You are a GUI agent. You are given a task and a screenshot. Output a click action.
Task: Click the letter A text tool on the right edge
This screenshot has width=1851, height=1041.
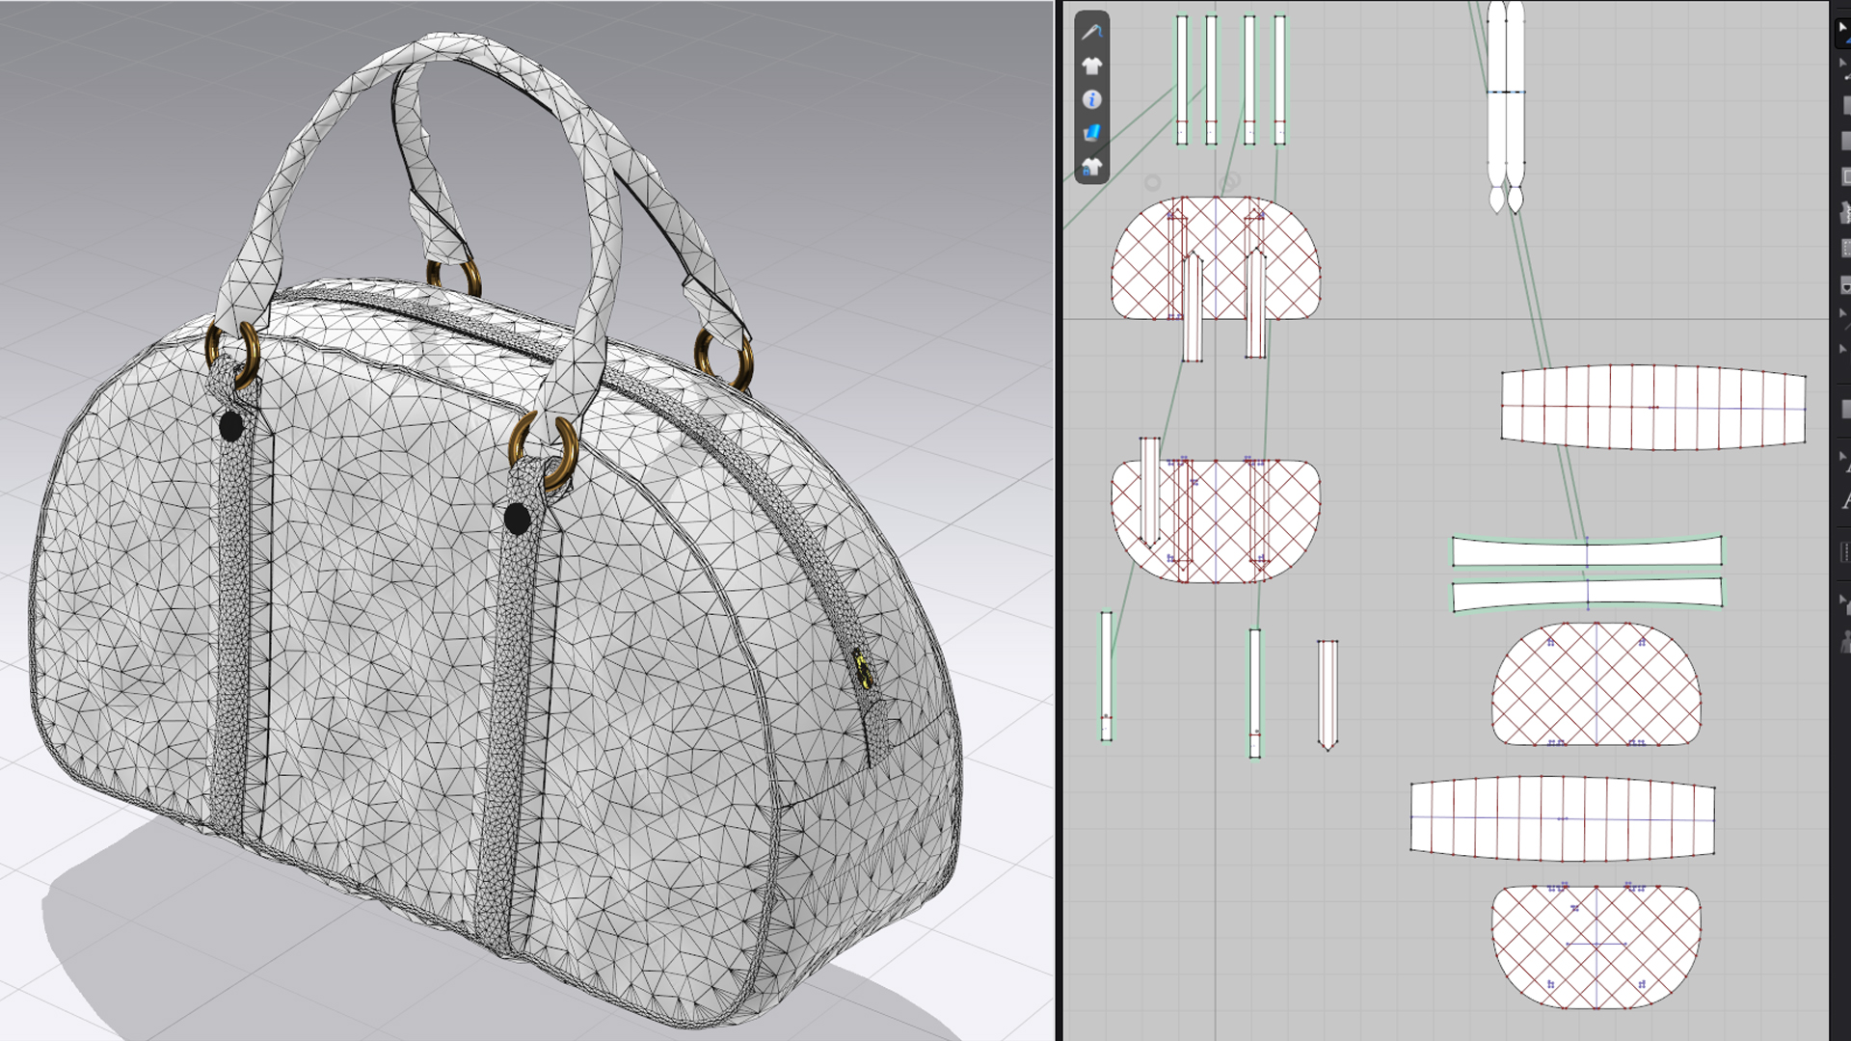(1845, 501)
